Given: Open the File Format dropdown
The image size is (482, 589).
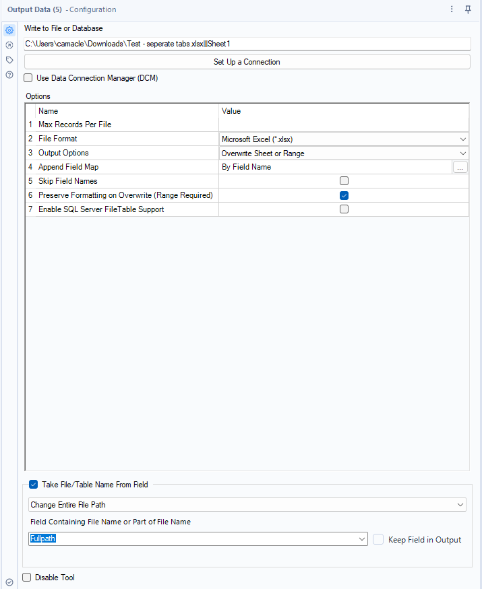Looking at the screenshot, I should click(x=464, y=139).
